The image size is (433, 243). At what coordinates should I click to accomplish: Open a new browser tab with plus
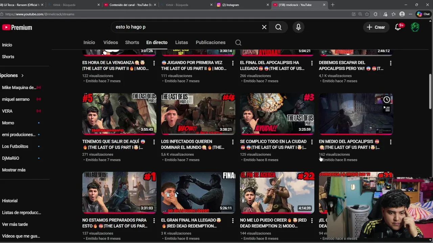pos(333,5)
